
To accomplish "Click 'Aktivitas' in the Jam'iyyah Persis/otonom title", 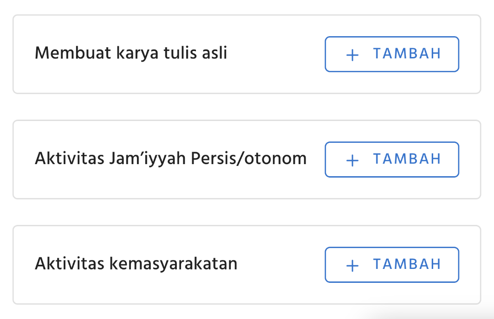I will coord(70,159).
